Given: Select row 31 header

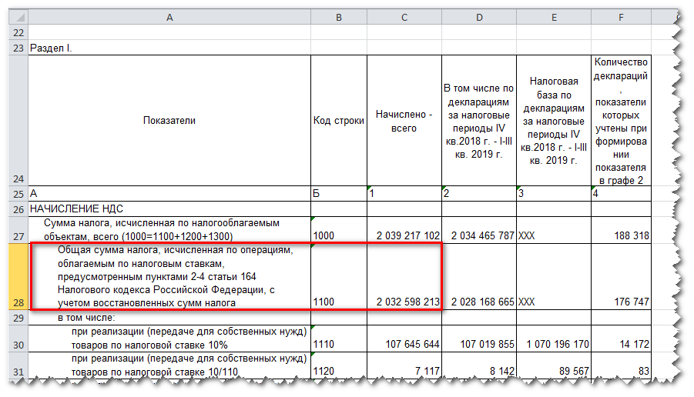Looking at the screenshot, I should [18, 365].
